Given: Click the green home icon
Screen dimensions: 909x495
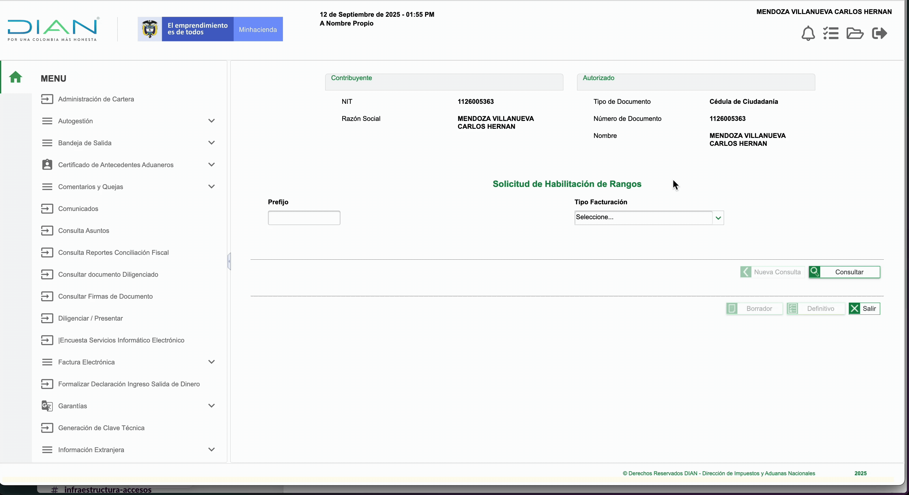Looking at the screenshot, I should tap(16, 77).
